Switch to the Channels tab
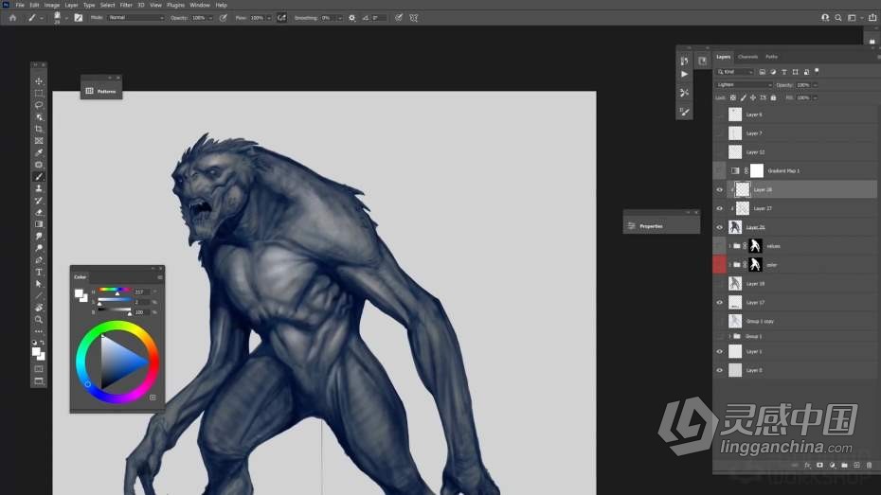The image size is (881, 495). (x=747, y=57)
